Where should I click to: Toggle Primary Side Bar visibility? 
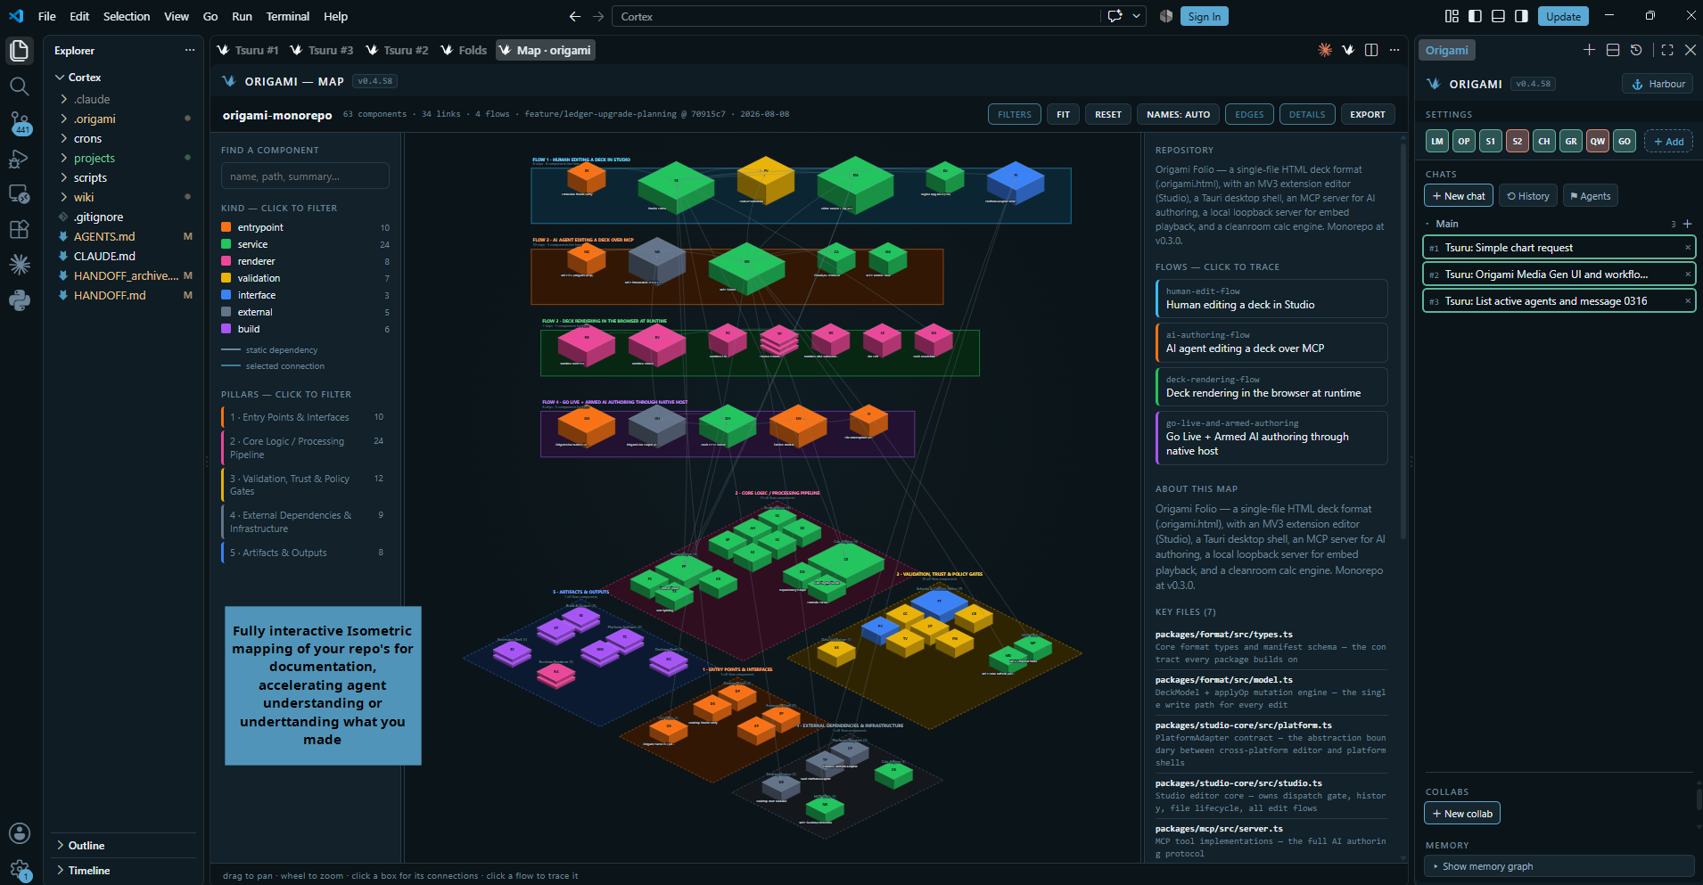tap(1475, 16)
